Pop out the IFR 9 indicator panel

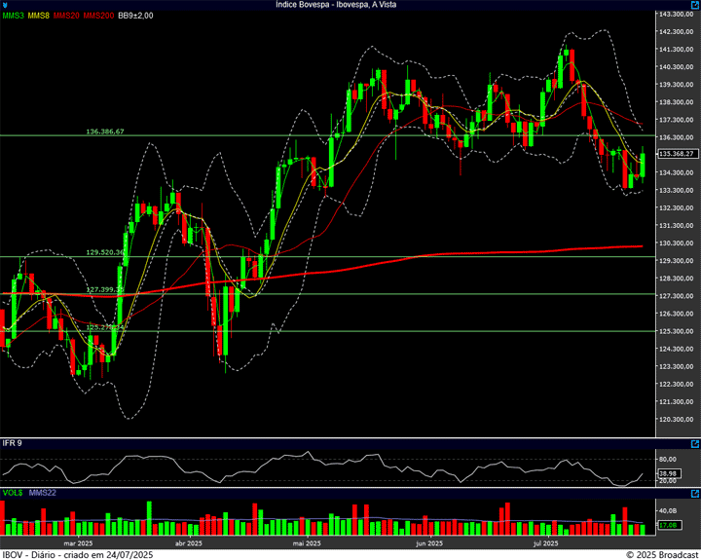[695, 444]
